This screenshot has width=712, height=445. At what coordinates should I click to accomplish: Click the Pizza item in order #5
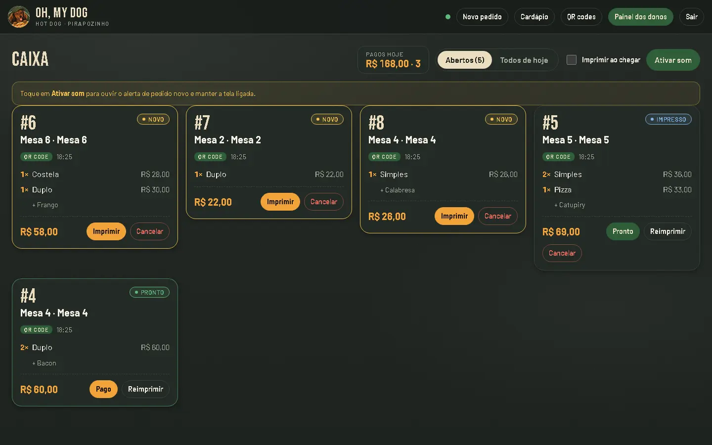pyautogui.click(x=563, y=190)
